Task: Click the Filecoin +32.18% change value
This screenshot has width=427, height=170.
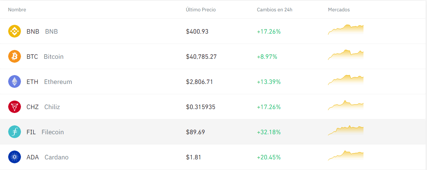Action: click(x=269, y=132)
